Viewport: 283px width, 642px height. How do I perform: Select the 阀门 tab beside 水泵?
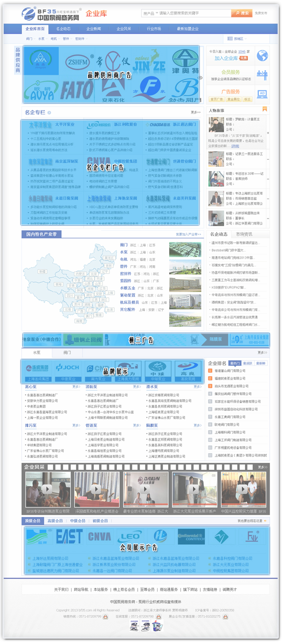(67, 353)
